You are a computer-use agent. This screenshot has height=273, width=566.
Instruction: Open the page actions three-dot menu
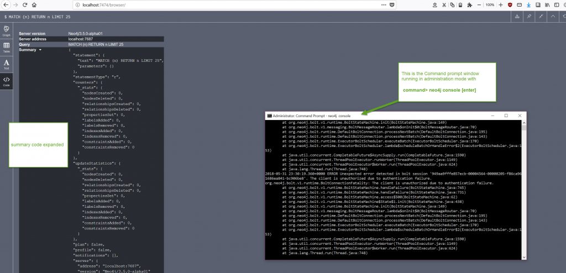(384, 4)
